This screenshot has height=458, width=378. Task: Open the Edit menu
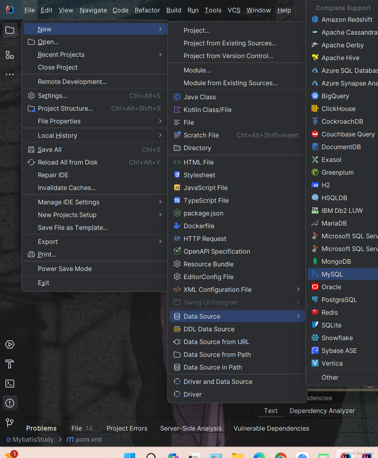pos(46,10)
